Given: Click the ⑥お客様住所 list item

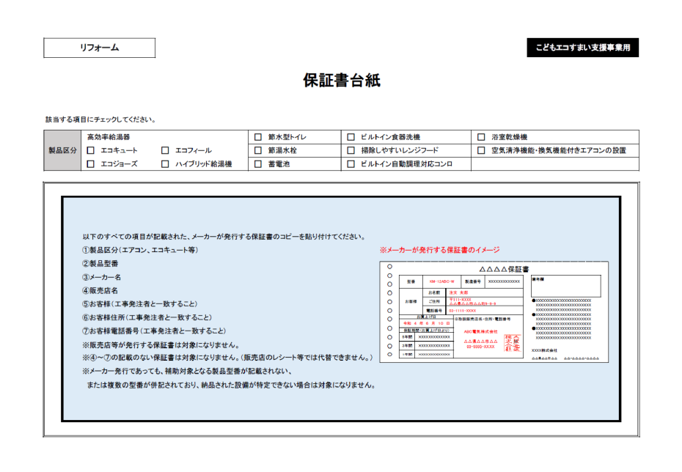Looking at the screenshot, I should tap(147, 317).
